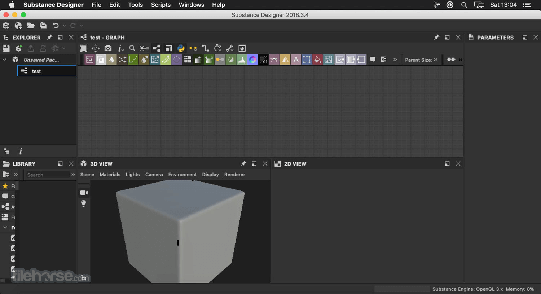Pin the 3D View panel

243,164
